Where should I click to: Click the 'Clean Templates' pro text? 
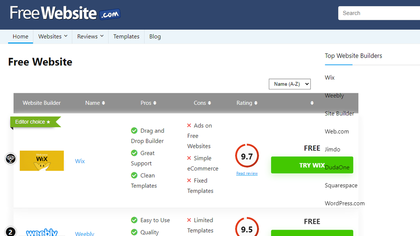coord(144,181)
